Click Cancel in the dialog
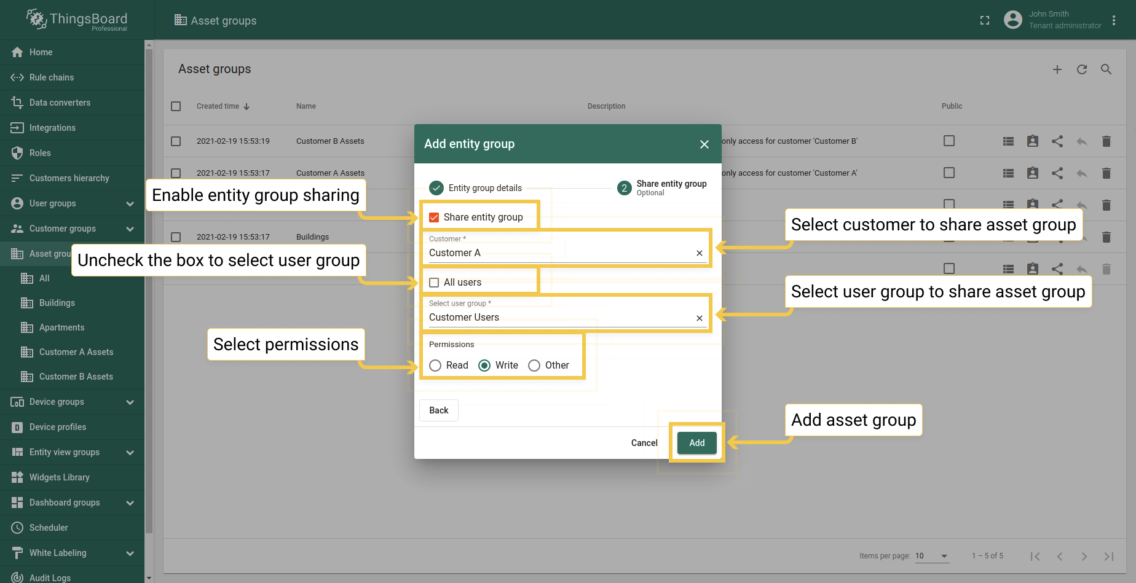This screenshot has height=583, width=1136. (x=644, y=443)
